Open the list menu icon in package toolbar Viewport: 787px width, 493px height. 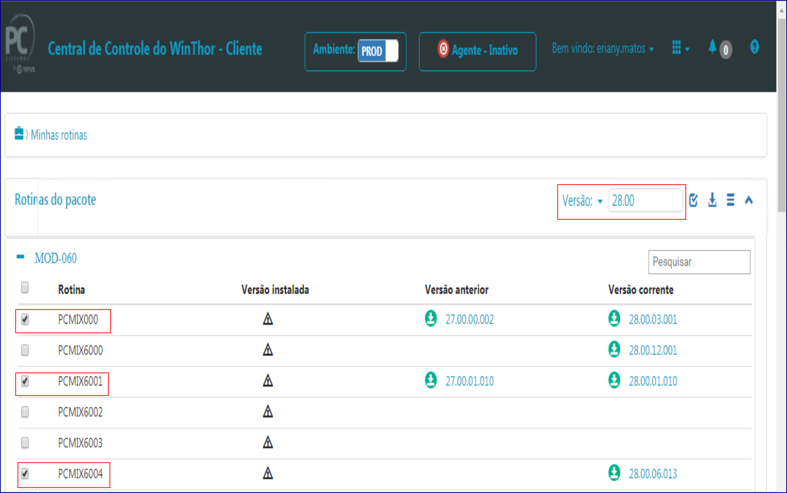[x=730, y=200]
